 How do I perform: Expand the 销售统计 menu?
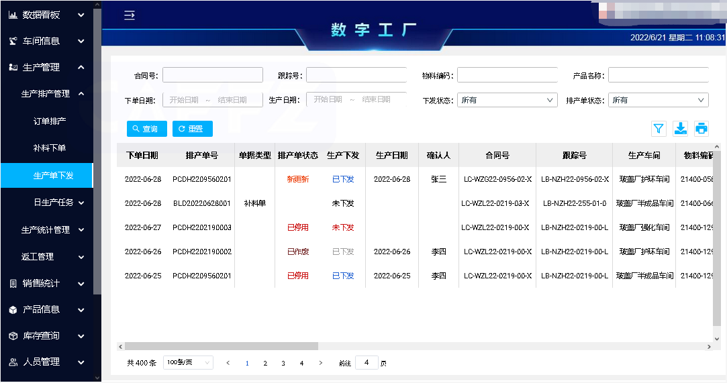pyautogui.click(x=46, y=283)
